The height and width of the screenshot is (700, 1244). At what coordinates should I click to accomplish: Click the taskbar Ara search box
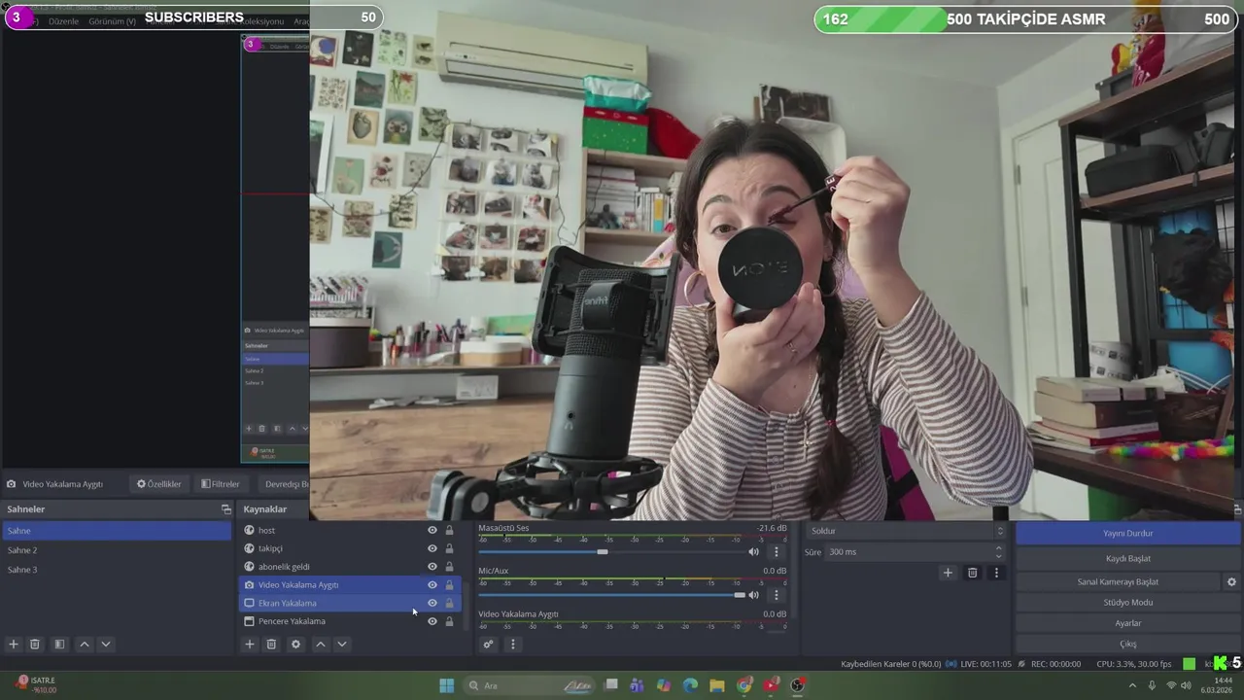(527, 685)
